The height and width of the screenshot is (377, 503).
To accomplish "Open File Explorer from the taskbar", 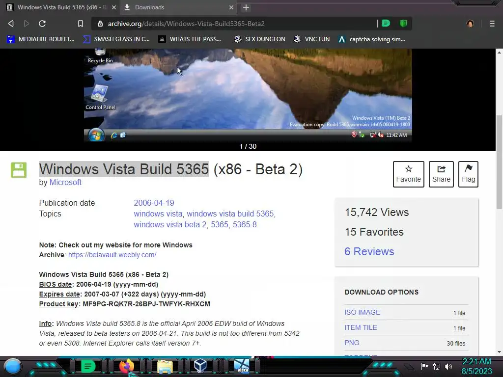I will [165, 367].
